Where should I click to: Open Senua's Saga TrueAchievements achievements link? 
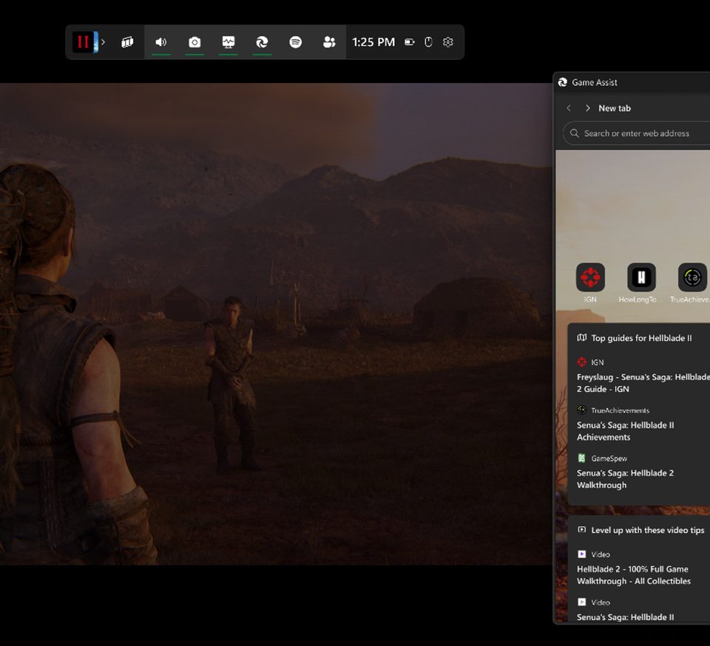click(x=626, y=431)
